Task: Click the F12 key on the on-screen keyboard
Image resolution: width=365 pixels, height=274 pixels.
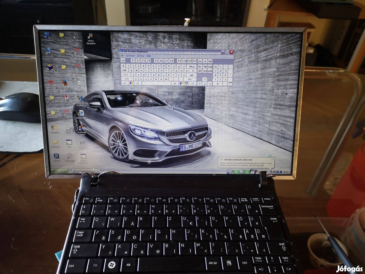Action: click(x=195, y=61)
